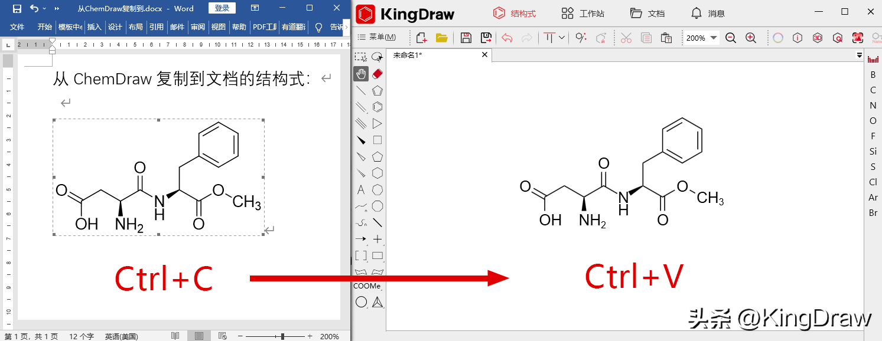Select the pasted structure image in Word document
Image resolution: width=882 pixels, height=341 pixels.
point(158,177)
